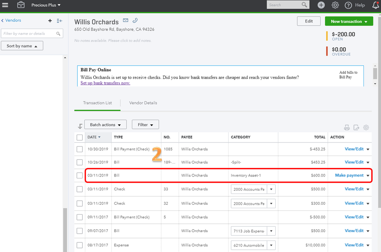Click Set up bank transfers now link
Screen dimensions: 381x252
tap(105, 83)
